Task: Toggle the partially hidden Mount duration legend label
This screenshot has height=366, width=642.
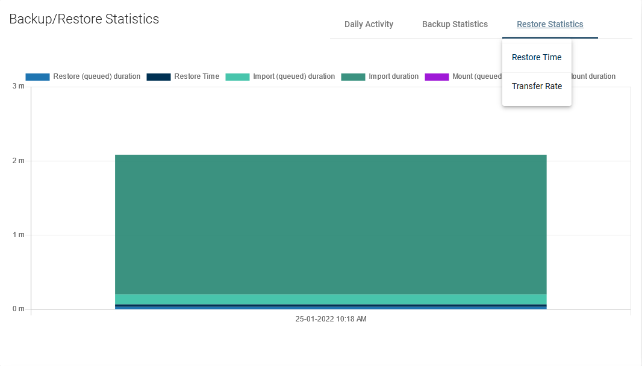Action: coord(593,77)
